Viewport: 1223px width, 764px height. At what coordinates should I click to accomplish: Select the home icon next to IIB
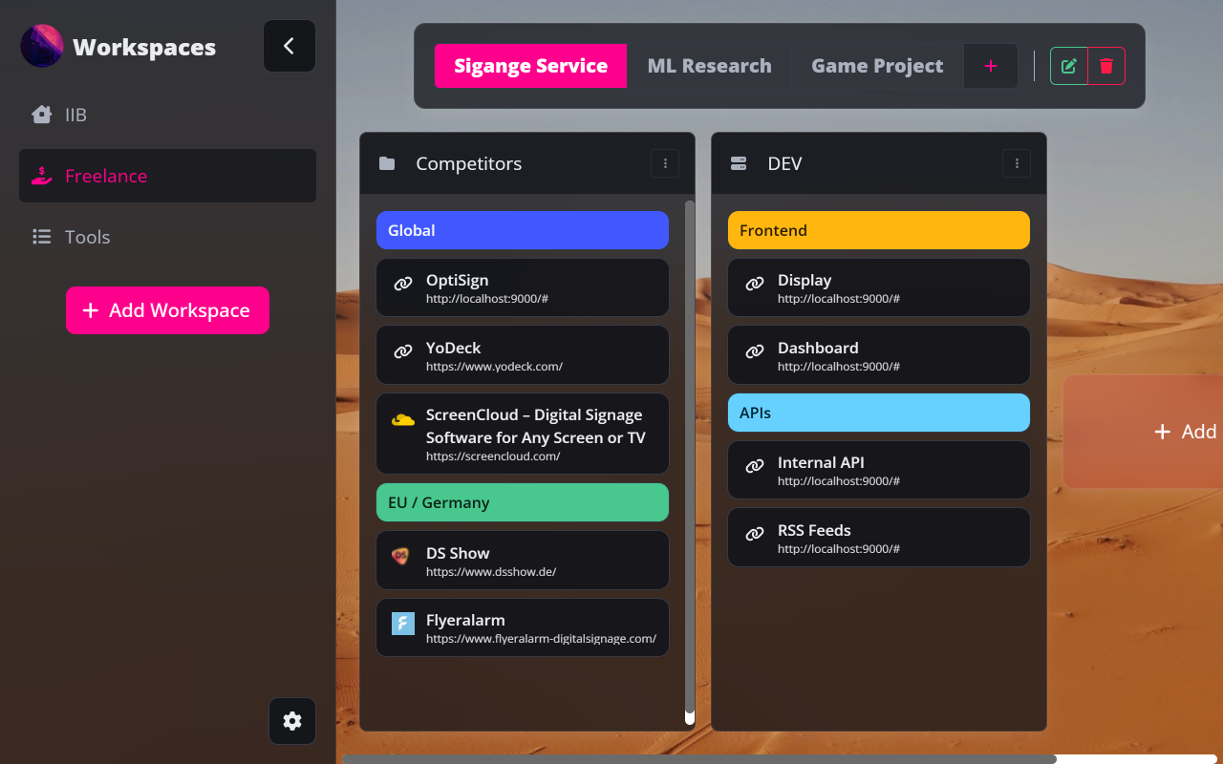pos(41,115)
